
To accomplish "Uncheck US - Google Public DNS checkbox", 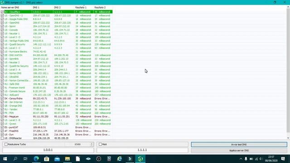I will pyautogui.click(x=2, y=19).
